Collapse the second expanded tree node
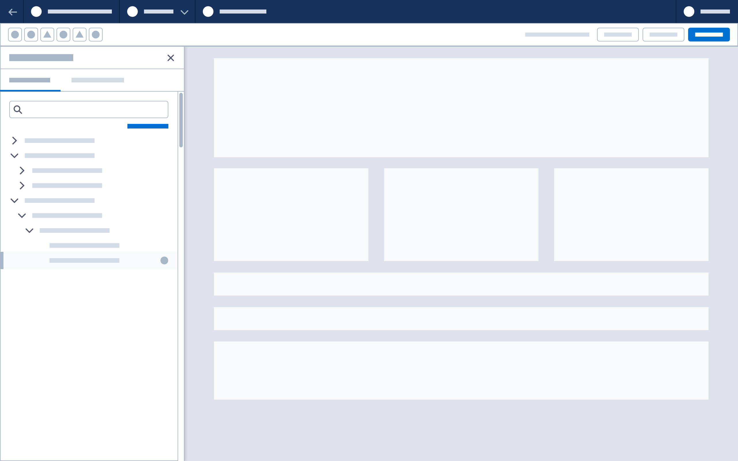Image resolution: width=738 pixels, height=461 pixels. click(14, 200)
